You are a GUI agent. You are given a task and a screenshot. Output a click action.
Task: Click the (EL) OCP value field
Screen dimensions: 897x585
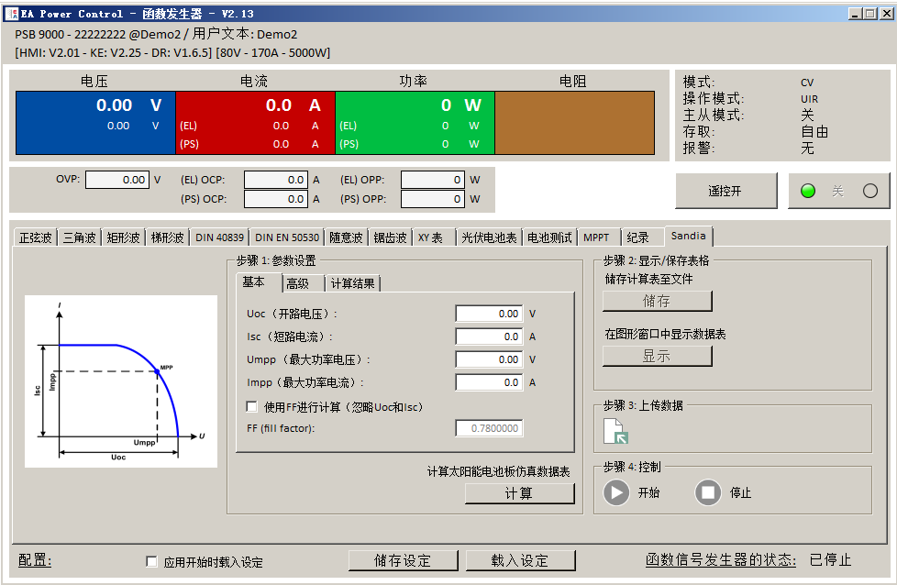tap(276, 180)
